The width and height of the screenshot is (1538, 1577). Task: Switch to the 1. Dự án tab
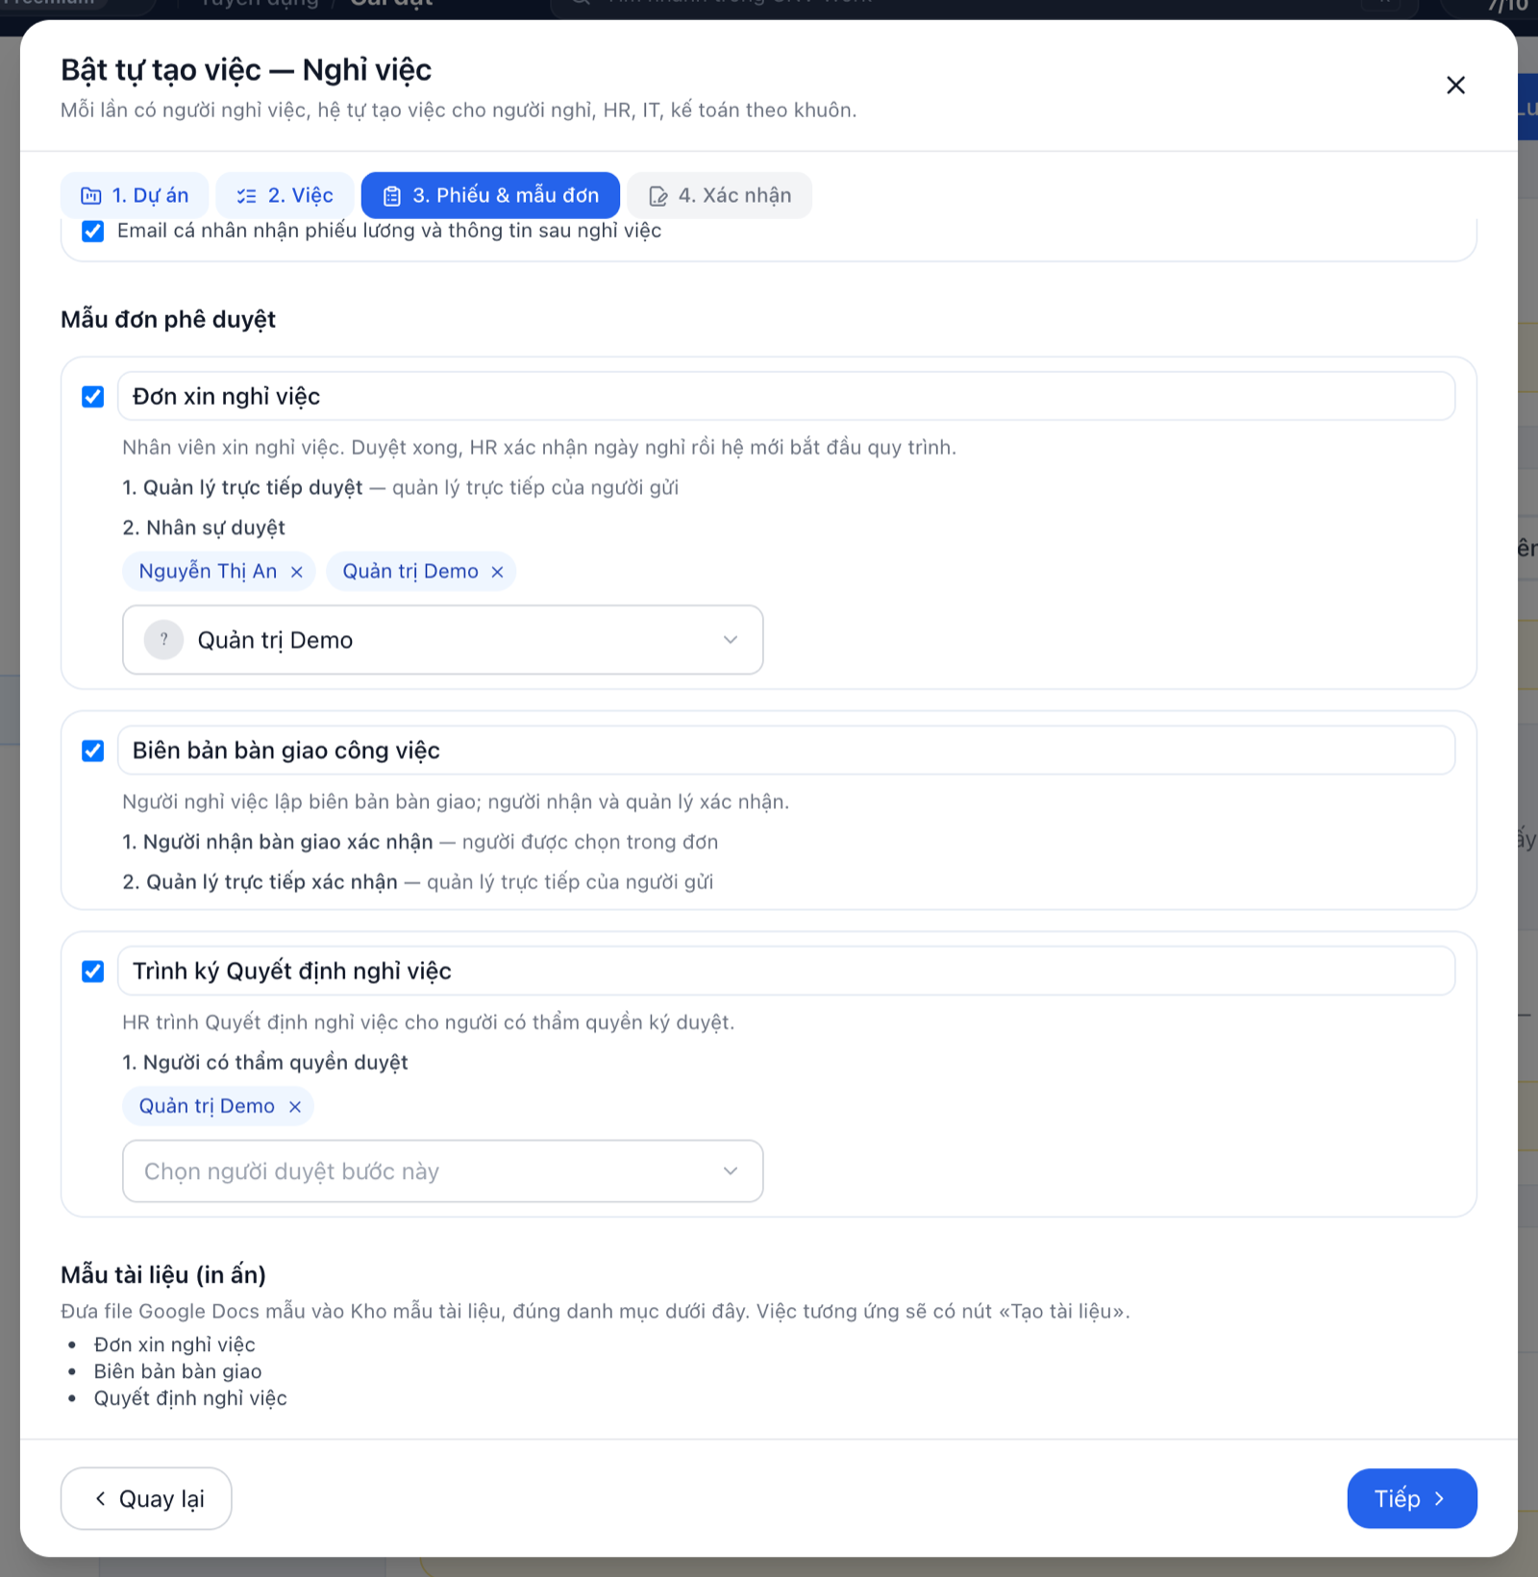tap(135, 195)
